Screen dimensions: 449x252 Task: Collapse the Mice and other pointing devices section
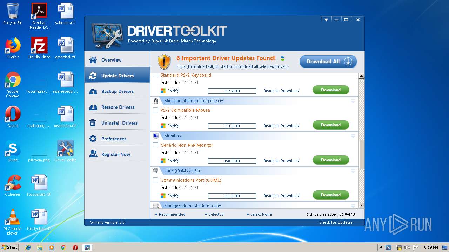[x=353, y=101]
